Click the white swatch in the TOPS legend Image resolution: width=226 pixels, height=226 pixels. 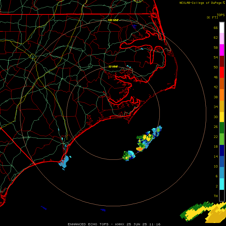point(222,28)
